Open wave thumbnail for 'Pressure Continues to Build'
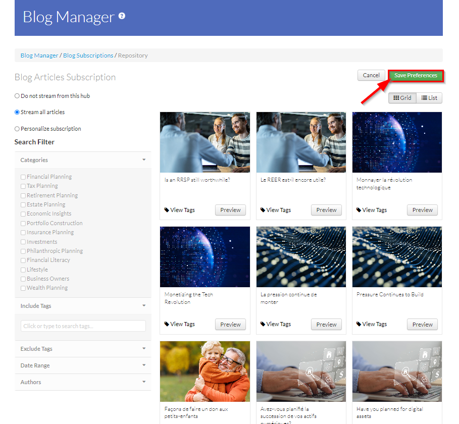The image size is (459, 424). click(x=397, y=256)
